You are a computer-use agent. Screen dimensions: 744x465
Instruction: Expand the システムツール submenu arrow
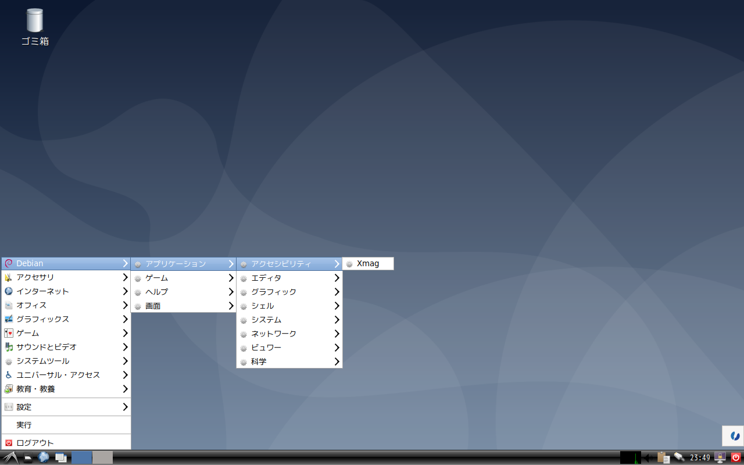coord(125,362)
